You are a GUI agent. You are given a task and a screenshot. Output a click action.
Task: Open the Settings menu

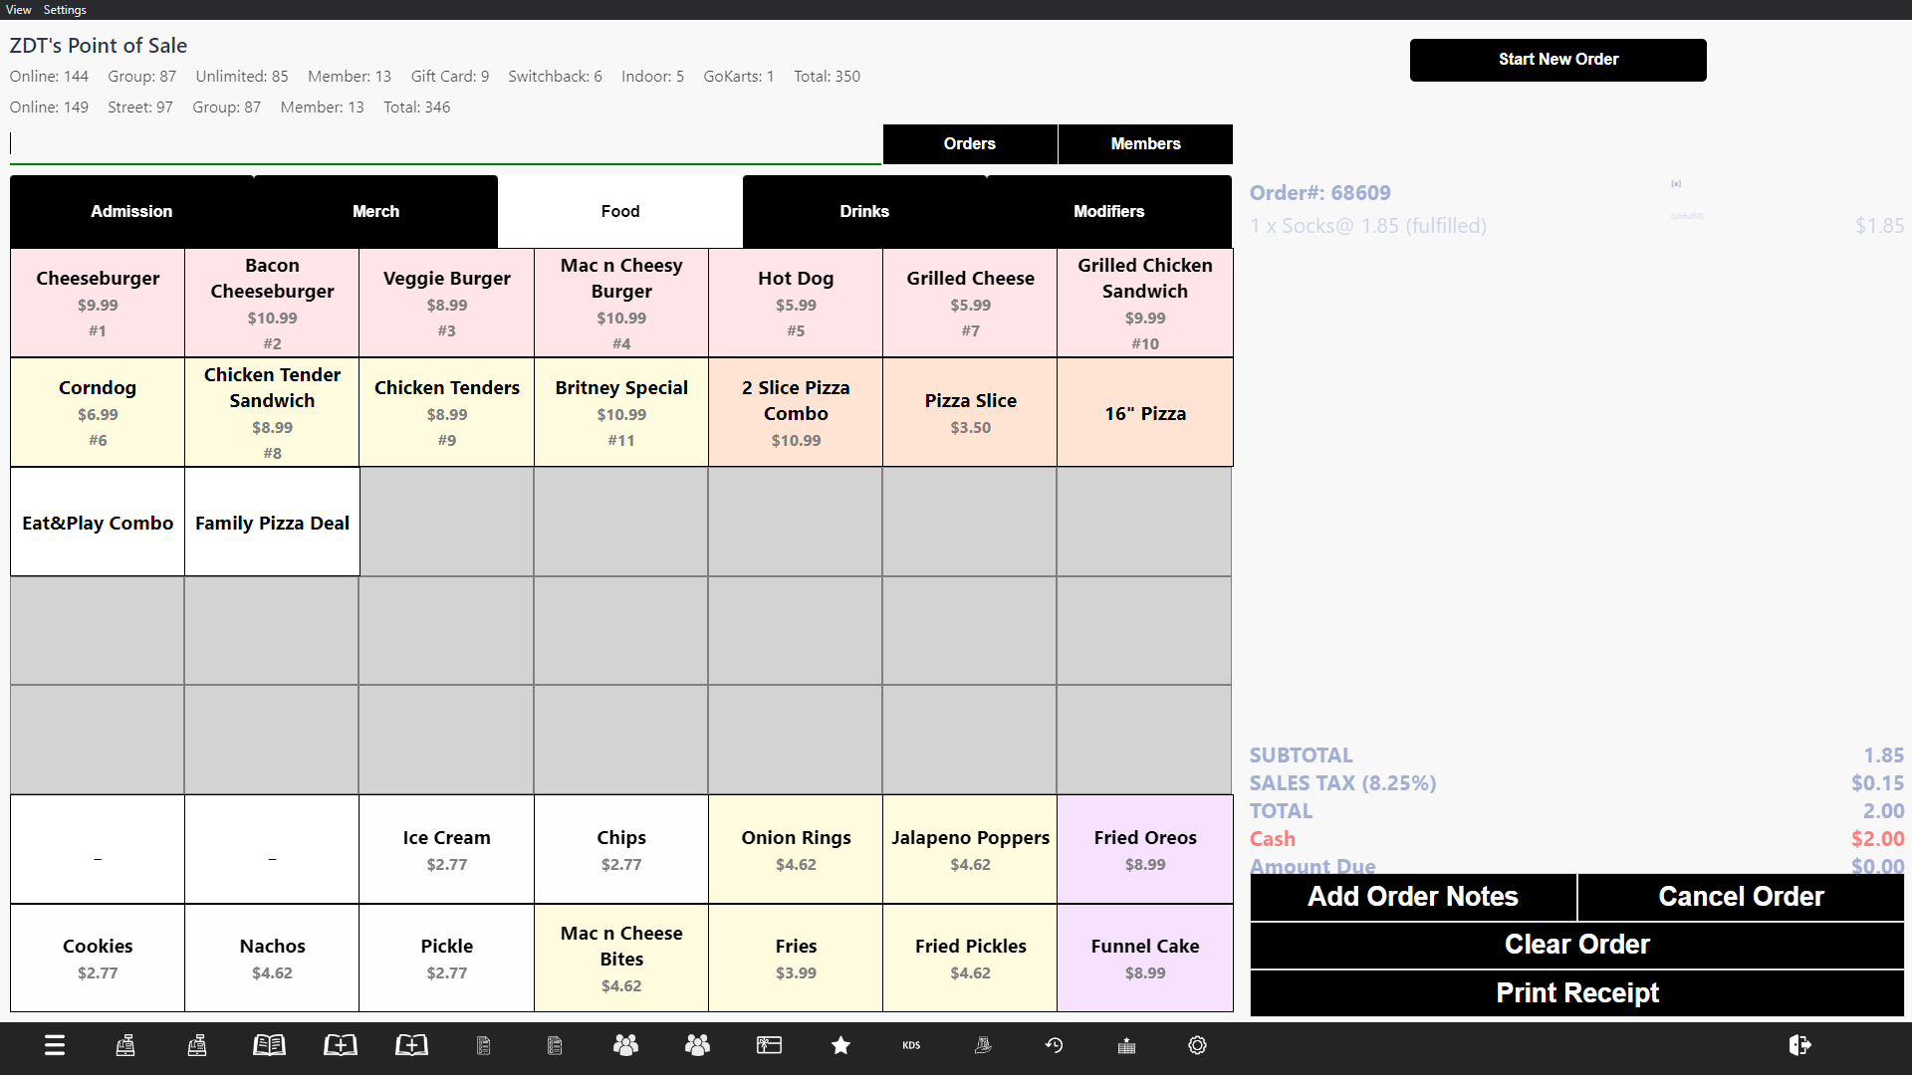[x=65, y=10]
